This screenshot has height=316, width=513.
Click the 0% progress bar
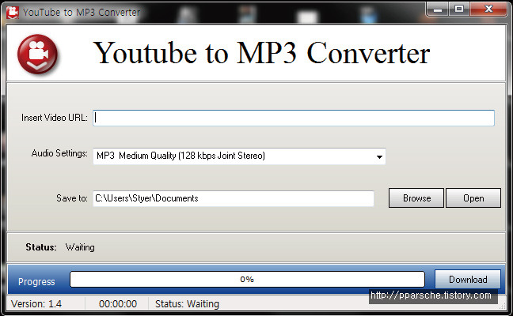pos(247,280)
